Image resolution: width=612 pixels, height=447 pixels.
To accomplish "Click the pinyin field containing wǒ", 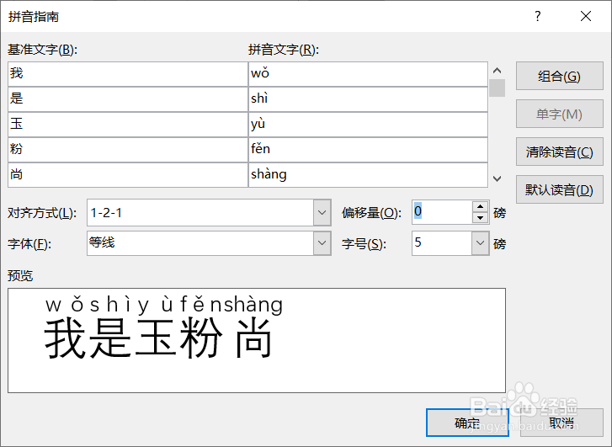I will (x=368, y=74).
